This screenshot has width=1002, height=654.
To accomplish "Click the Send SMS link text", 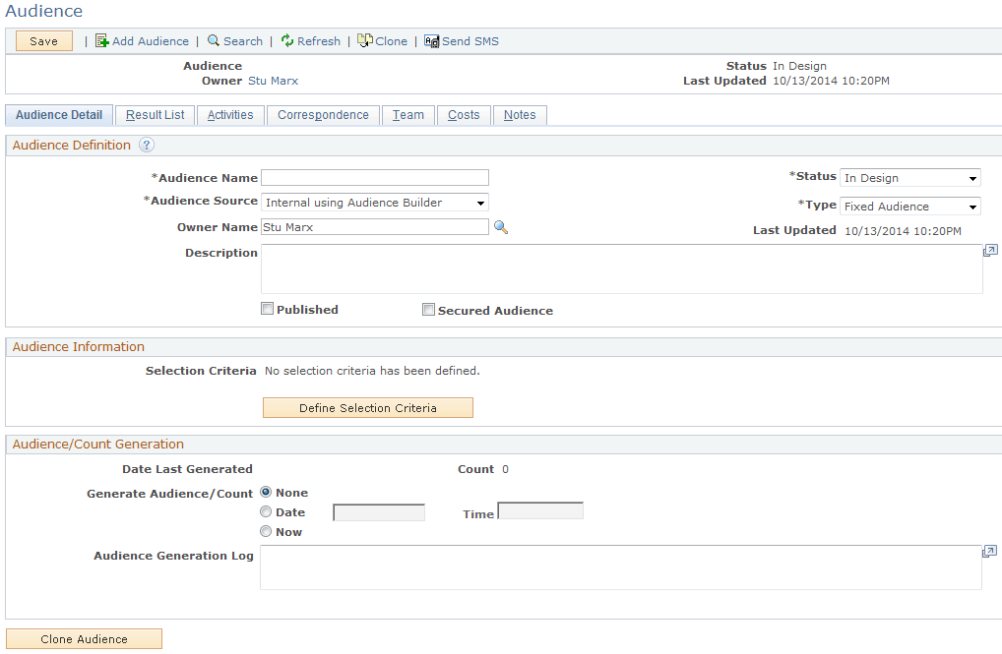I will tap(470, 41).
